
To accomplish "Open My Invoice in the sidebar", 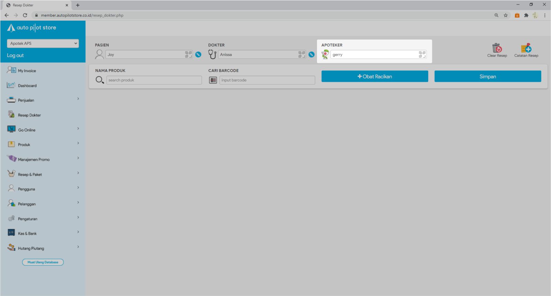I will (x=27, y=71).
